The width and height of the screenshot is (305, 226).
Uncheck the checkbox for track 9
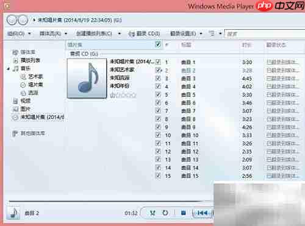[x=158, y=127]
